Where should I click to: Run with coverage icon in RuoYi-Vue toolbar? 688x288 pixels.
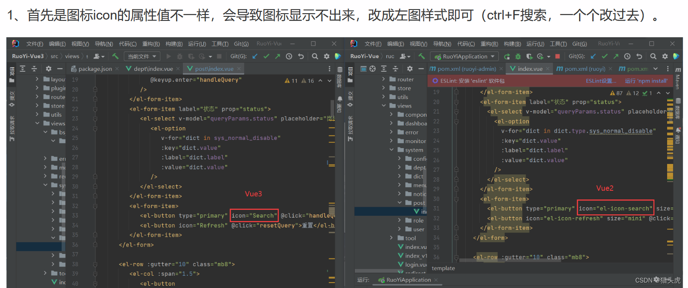tap(529, 56)
